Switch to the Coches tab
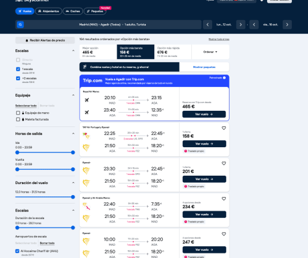Image resolution: width=308 pixels, height=258 pixels. coord(73,11)
